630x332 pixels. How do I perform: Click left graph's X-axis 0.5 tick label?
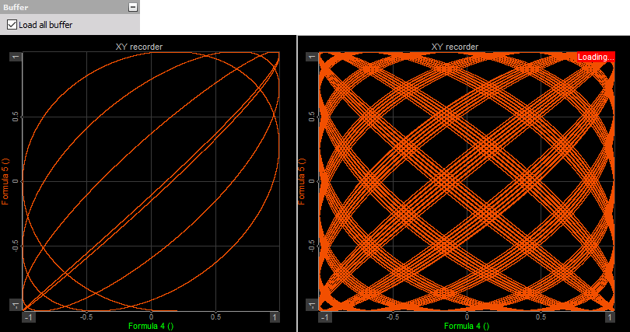pos(215,316)
